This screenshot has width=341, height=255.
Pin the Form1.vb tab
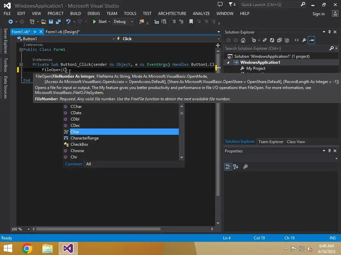coord(35,32)
